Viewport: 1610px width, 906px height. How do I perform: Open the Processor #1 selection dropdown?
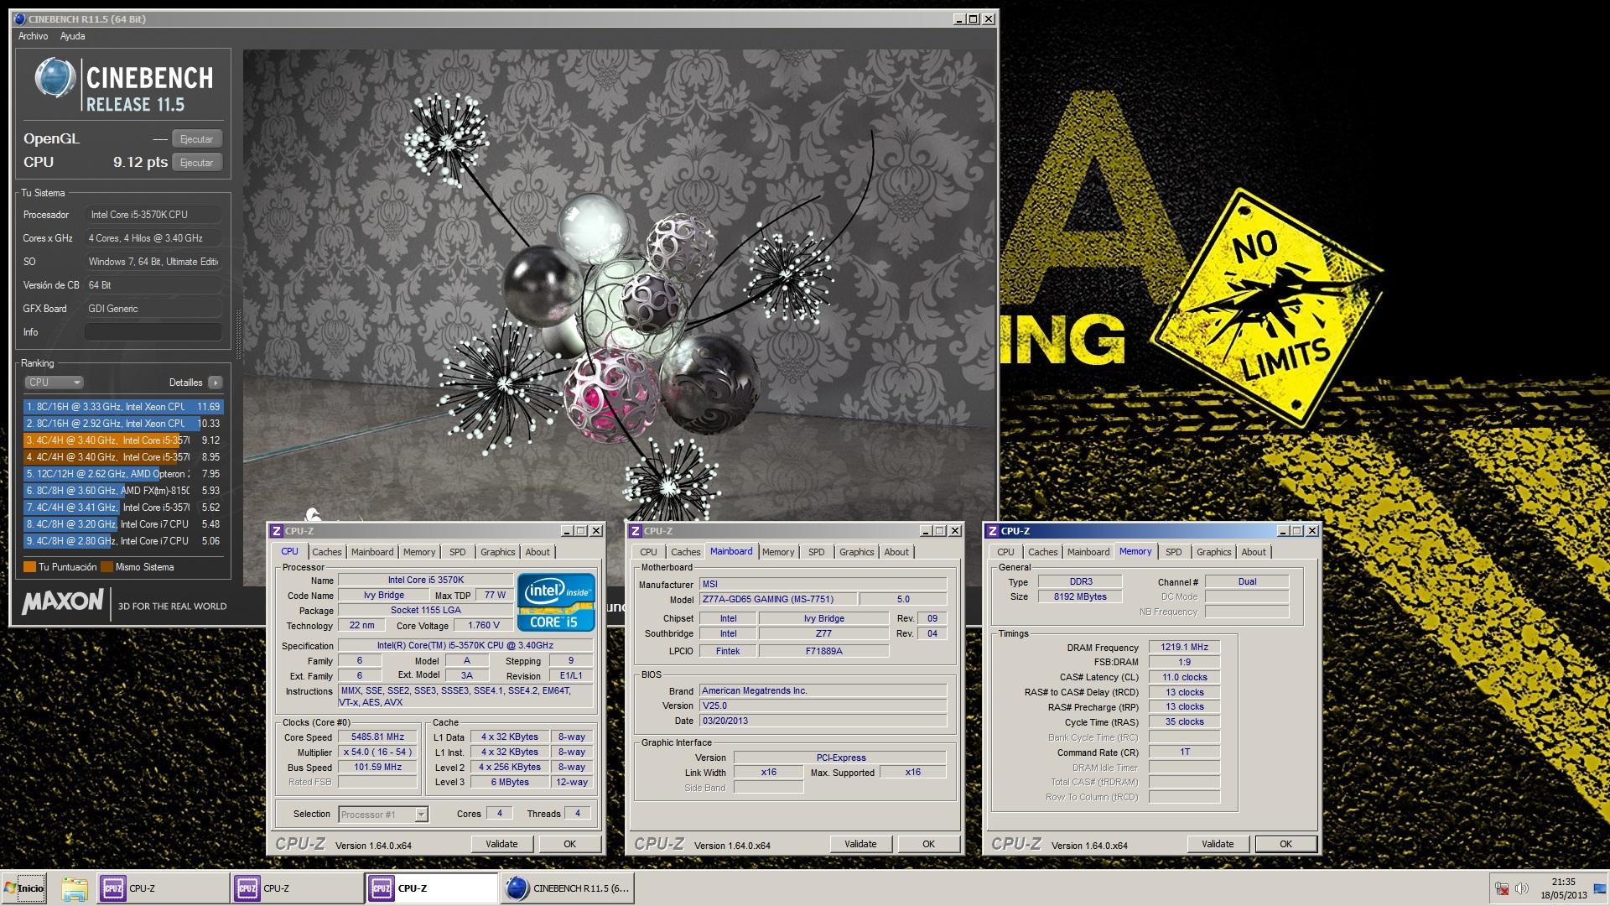click(383, 815)
